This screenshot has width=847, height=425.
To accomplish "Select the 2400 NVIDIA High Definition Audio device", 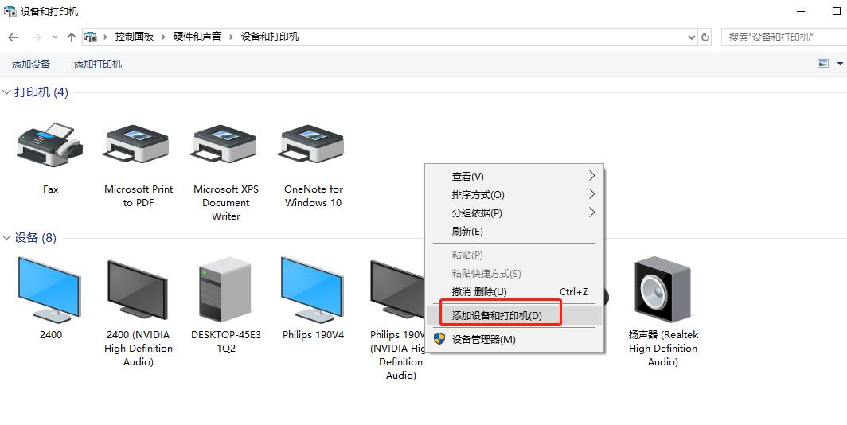I will (x=138, y=290).
